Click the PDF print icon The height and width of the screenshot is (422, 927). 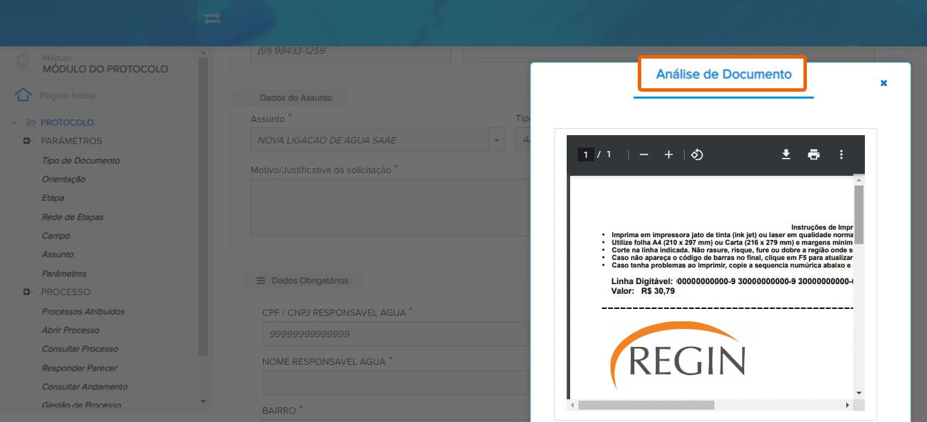click(814, 154)
